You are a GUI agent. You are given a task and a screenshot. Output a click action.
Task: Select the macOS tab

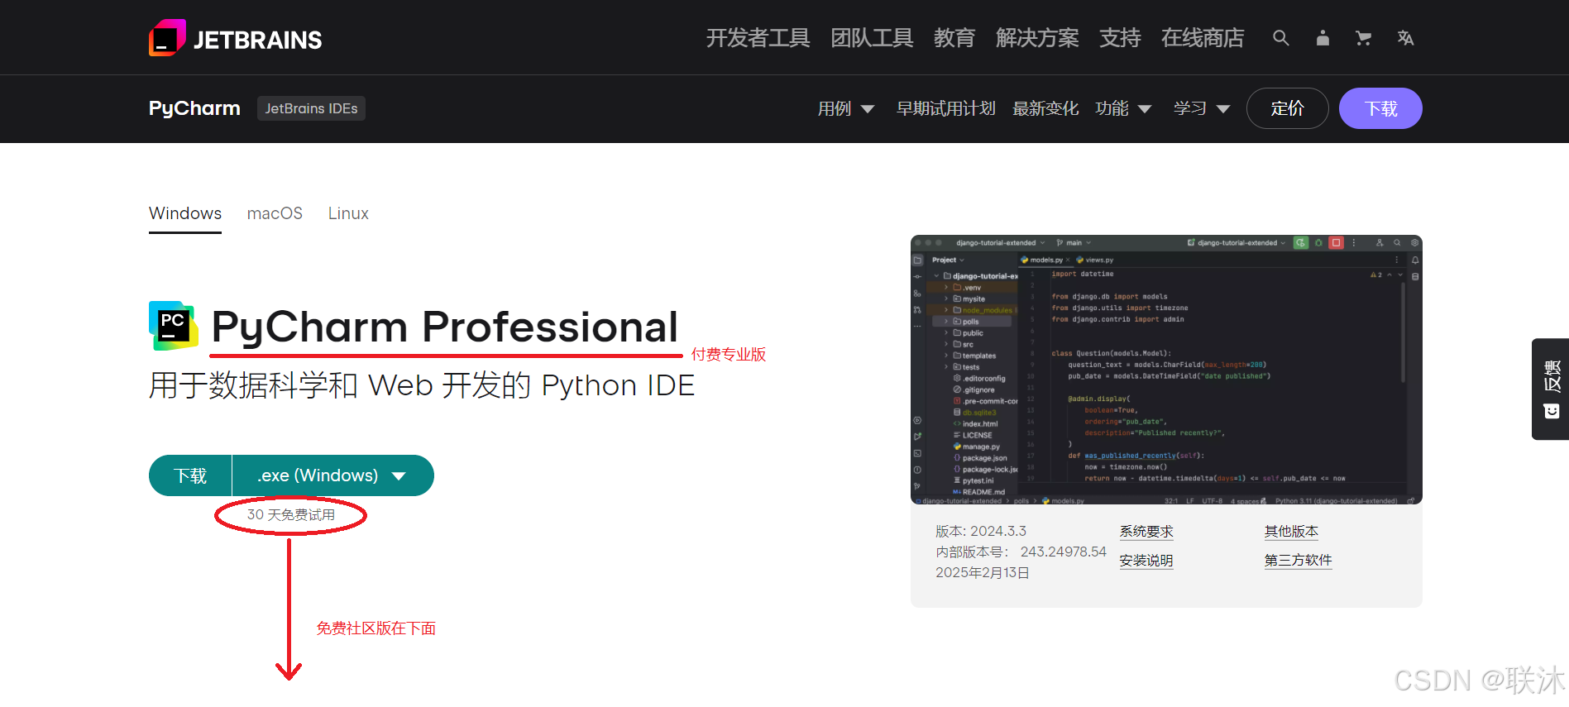click(x=275, y=213)
